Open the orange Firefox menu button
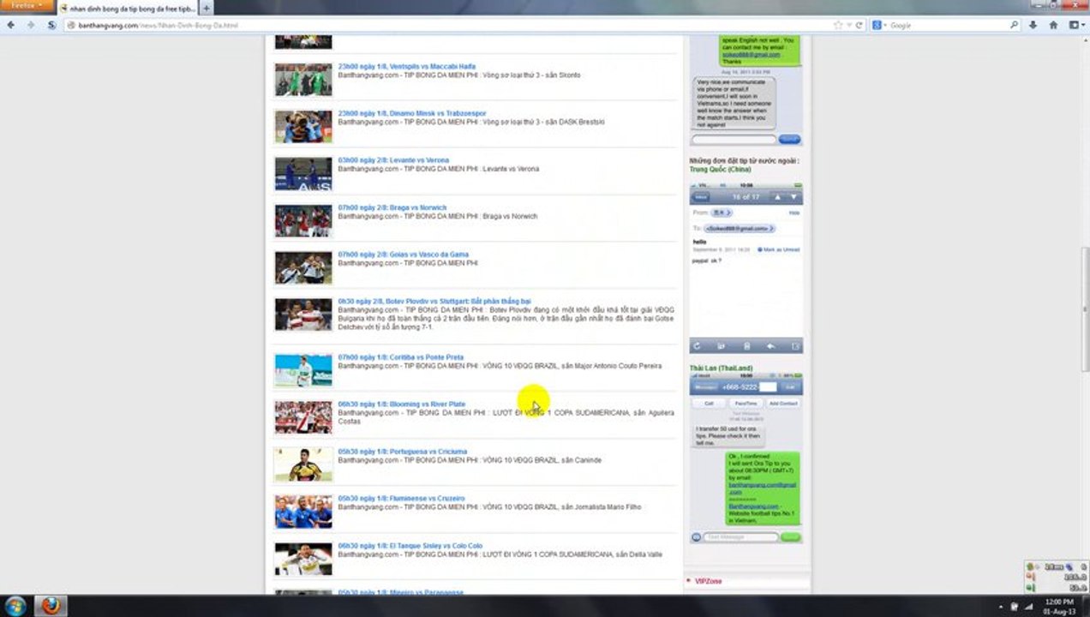The height and width of the screenshot is (617, 1090). tap(27, 6)
